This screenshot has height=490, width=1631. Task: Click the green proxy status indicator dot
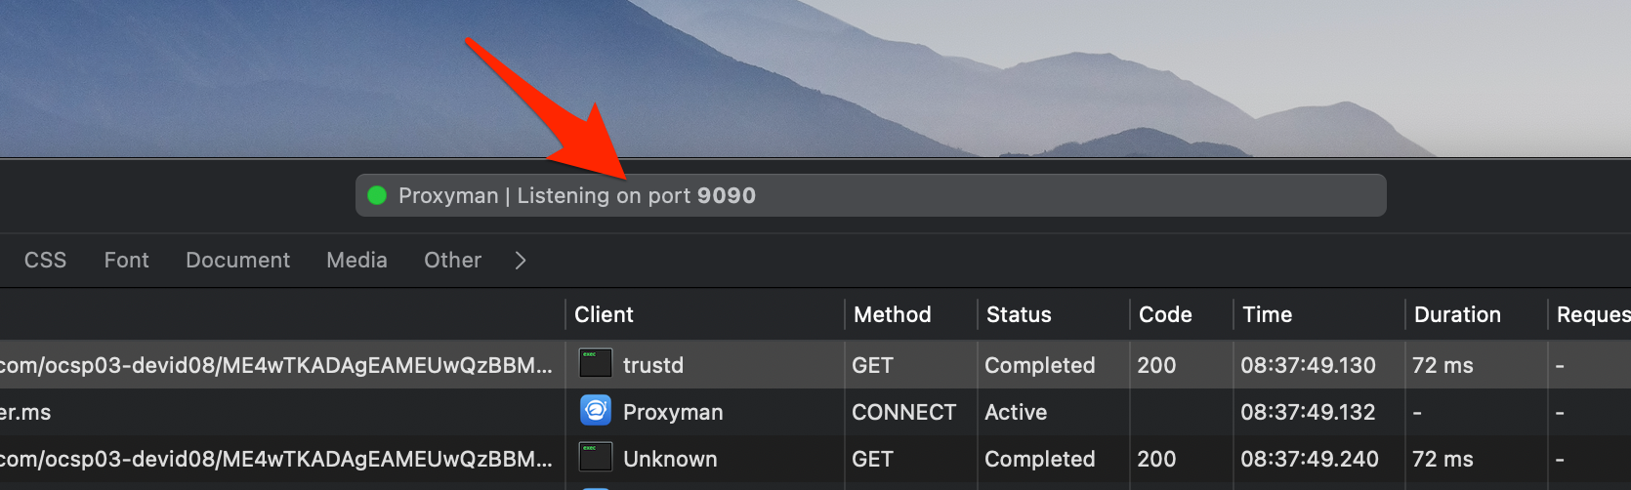(377, 195)
